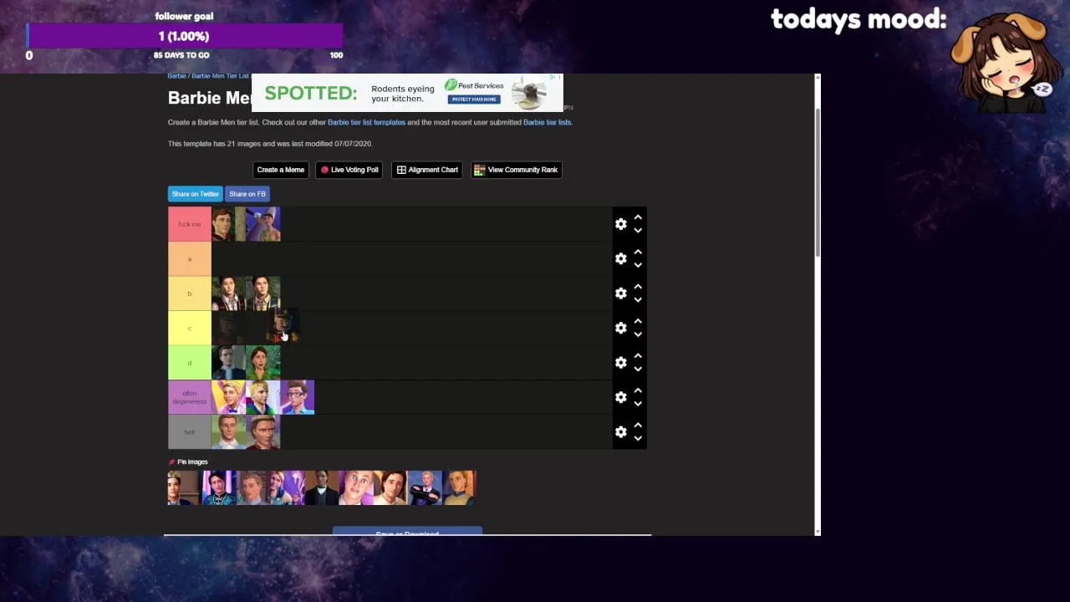This screenshot has height=602, width=1070.
Task: Open settings gear for tier a
Action: pyautogui.click(x=620, y=258)
